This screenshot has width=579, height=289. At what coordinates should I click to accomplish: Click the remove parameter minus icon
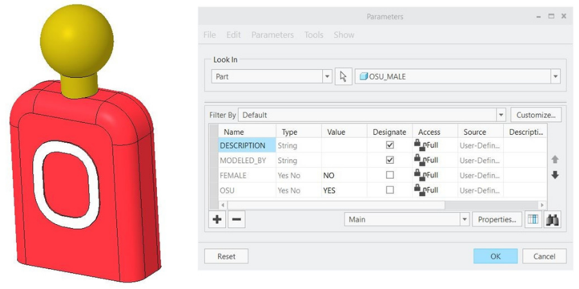tap(237, 220)
